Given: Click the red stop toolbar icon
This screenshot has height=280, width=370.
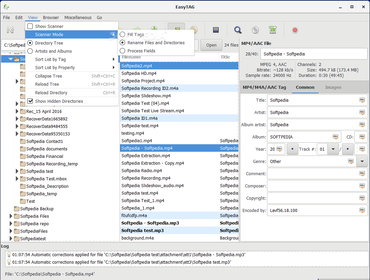Looking at the screenshot, I should 295,30.
